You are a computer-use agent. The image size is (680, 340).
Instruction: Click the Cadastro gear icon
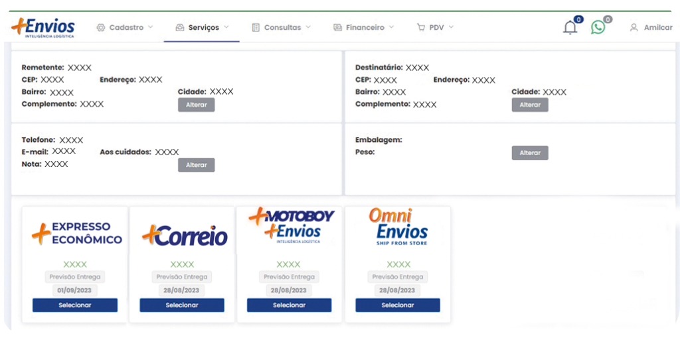(x=101, y=27)
